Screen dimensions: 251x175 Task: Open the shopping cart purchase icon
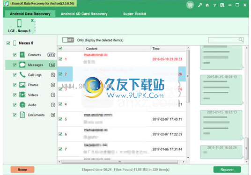[190, 5]
